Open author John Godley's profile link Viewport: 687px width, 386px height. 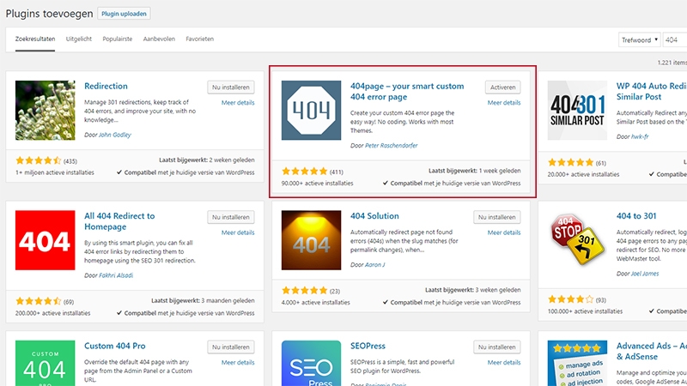115,135
